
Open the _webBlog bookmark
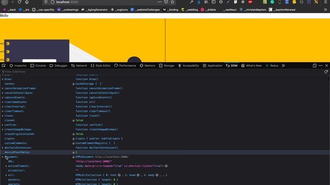[189, 10]
